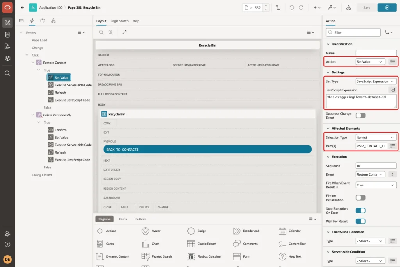Click the page lock icon in the toolbar
Image resolution: width=400 pixels, height=267 pixels.
pyautogui.click(x=278, y=8)
